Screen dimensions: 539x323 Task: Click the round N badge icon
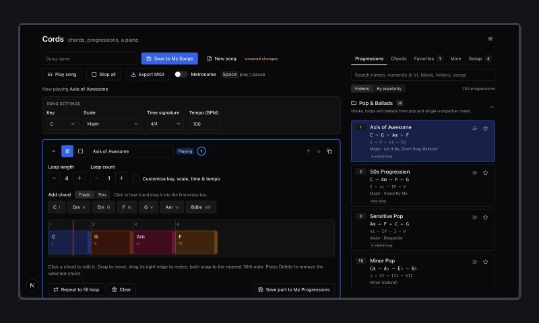[x=32, y=285]
